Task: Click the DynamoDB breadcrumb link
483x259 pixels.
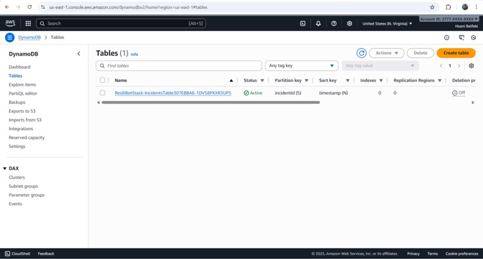Action: pos(29,37)
